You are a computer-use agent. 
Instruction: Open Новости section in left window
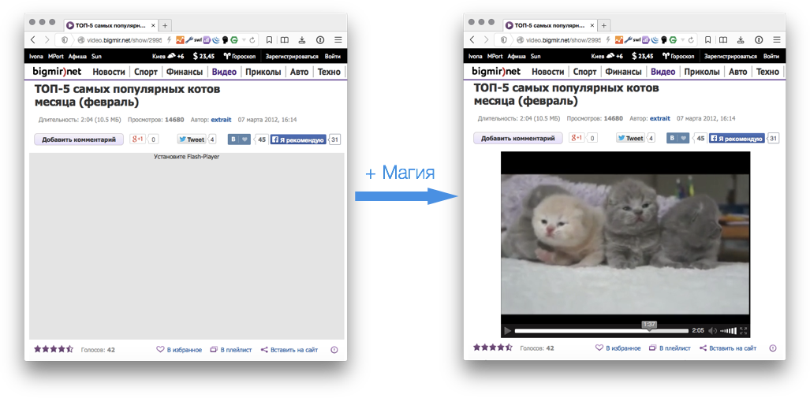pos(109,72)
